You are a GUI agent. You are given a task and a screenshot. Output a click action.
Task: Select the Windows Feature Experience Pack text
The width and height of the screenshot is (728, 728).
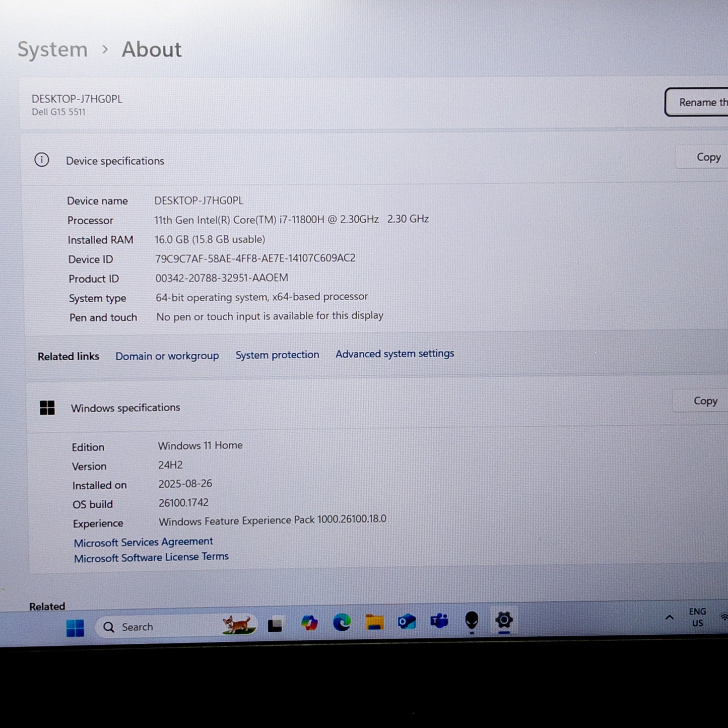273,520
